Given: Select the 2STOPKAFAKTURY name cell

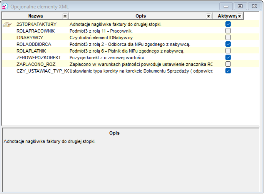Looking at the screenshot, I should pos(36,24).
